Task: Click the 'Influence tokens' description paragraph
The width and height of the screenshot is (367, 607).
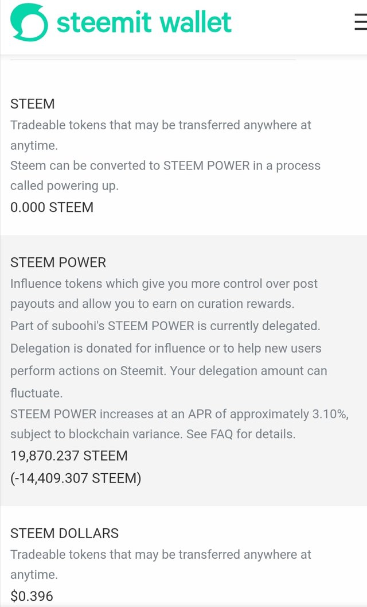Action: (164, 293)
